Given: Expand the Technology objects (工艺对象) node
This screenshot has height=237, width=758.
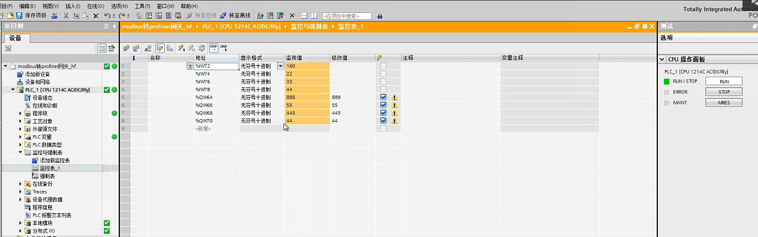Looking at the screenshot, I should pos(21,121).
